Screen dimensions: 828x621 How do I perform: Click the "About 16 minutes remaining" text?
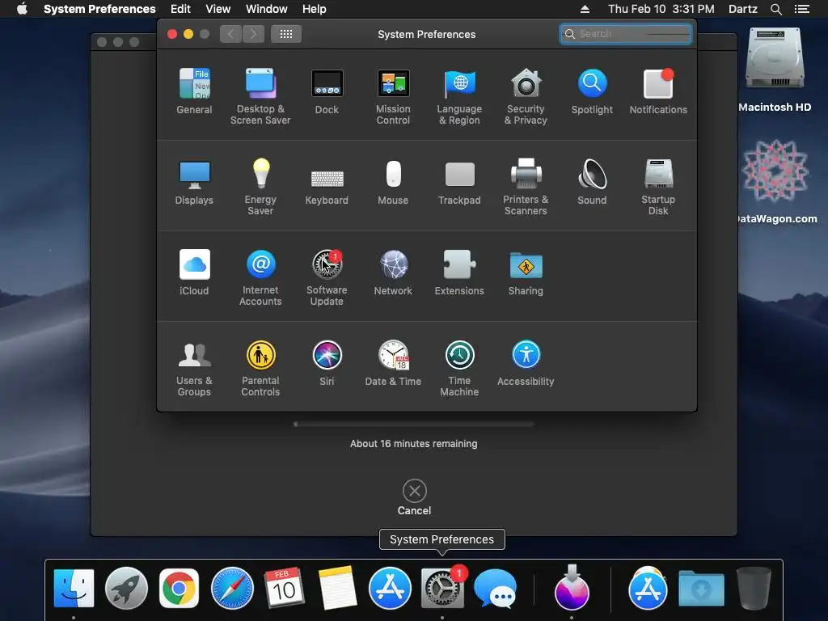(x=414, y=444)
